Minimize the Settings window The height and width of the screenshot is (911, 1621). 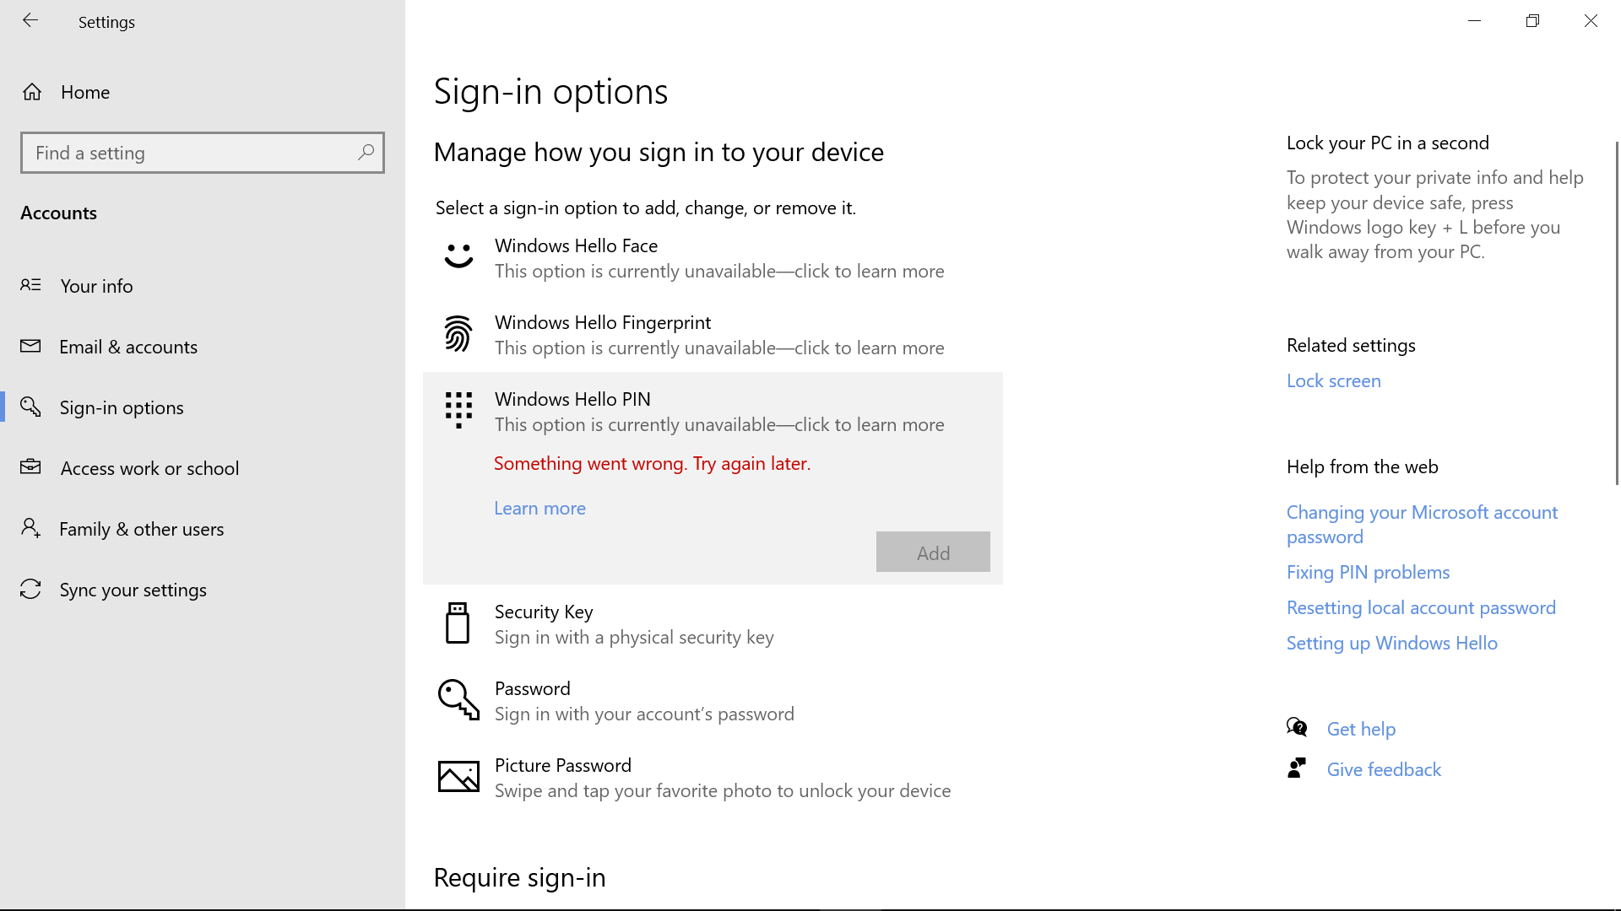(x=1474, y=21)
